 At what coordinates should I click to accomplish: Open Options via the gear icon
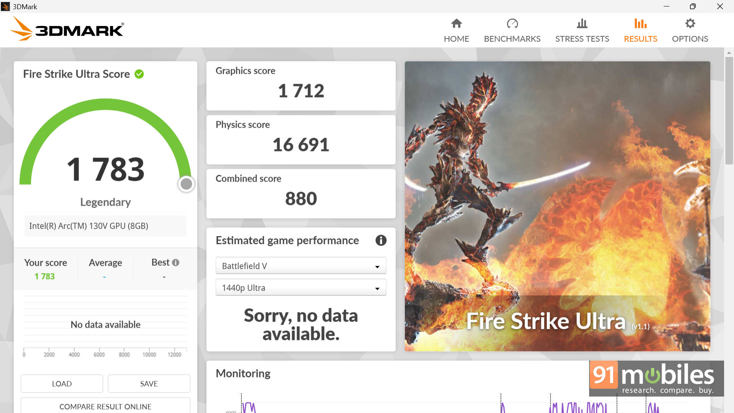(x=690, y=24)
